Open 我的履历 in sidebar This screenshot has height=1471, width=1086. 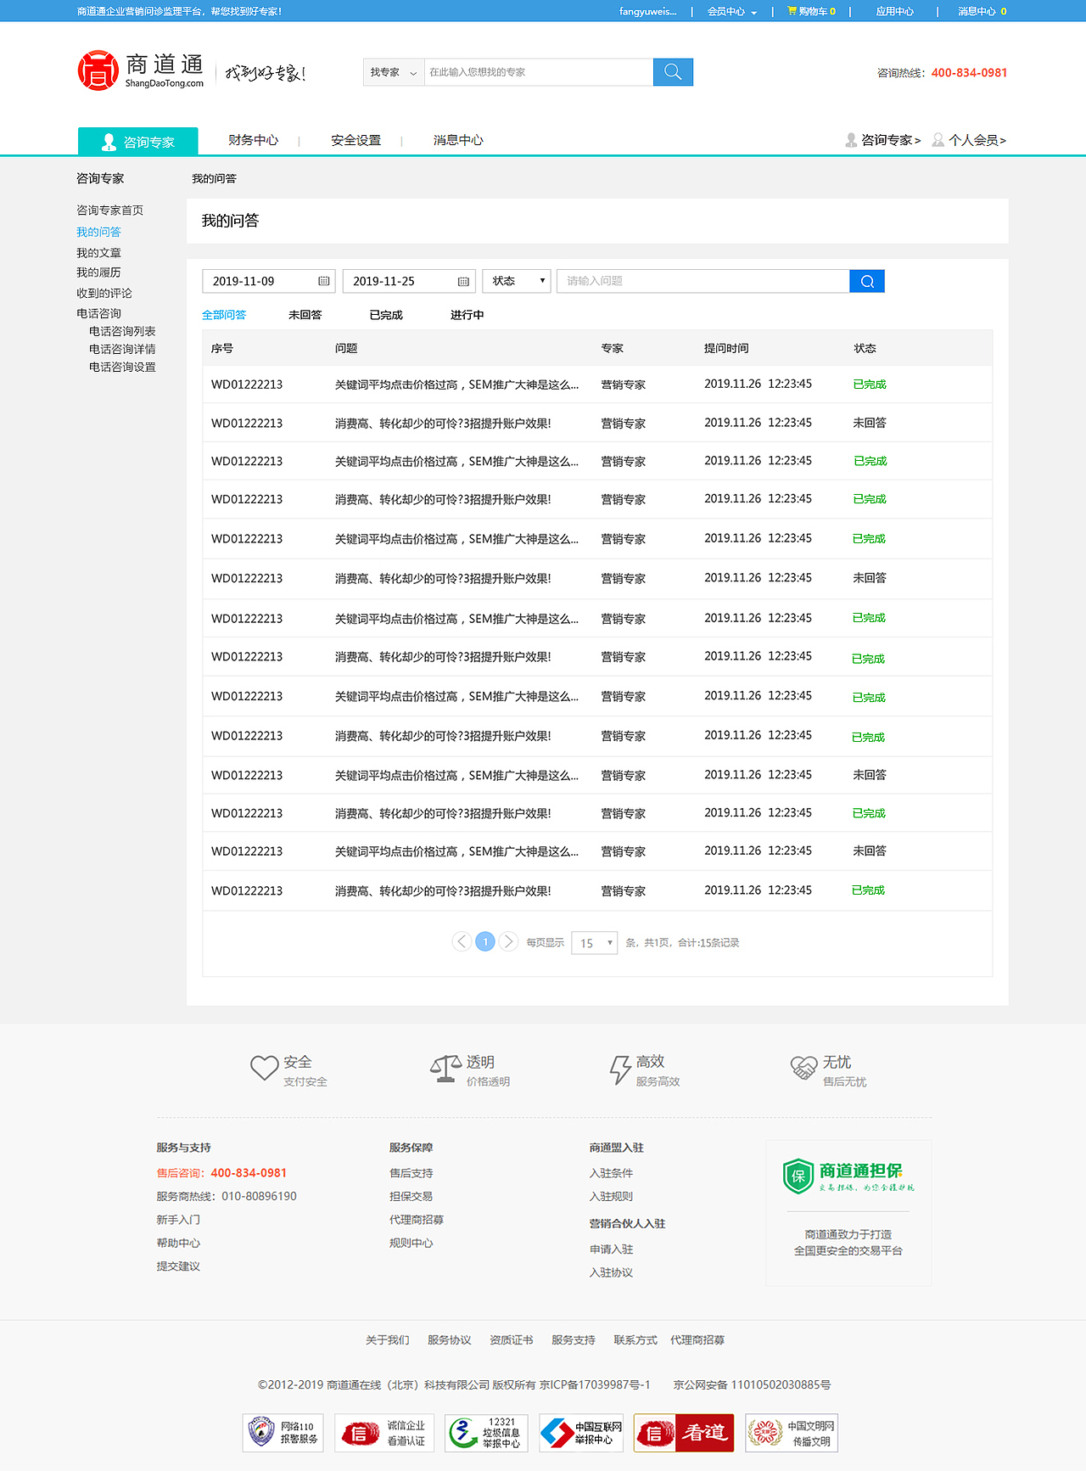tap(98, 272)
